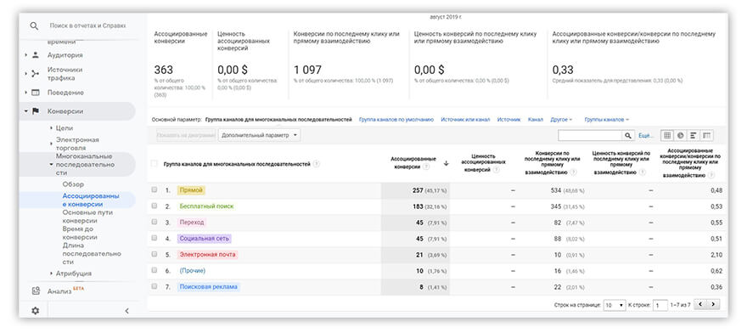This screenshot has height=333, width=747.
Task: Open the Поведение window icon
Action: (x=36, y=93)
